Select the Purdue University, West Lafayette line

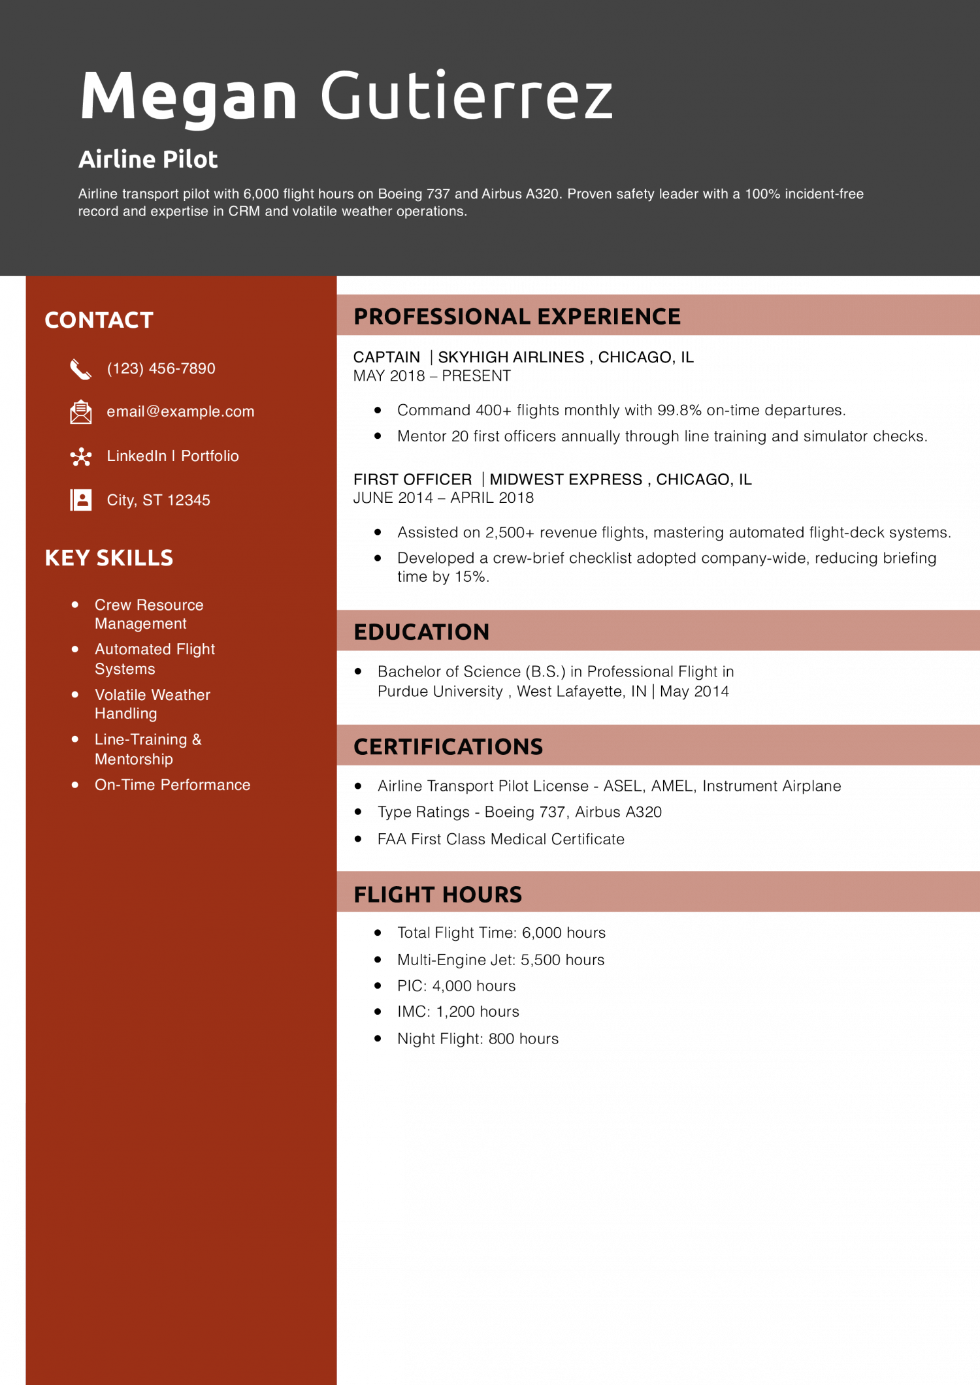tap(553, 692)
